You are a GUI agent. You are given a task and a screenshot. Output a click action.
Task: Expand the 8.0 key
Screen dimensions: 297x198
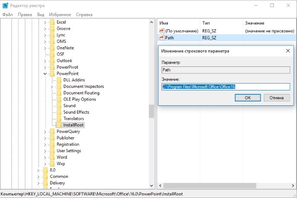tap(38, 170)
